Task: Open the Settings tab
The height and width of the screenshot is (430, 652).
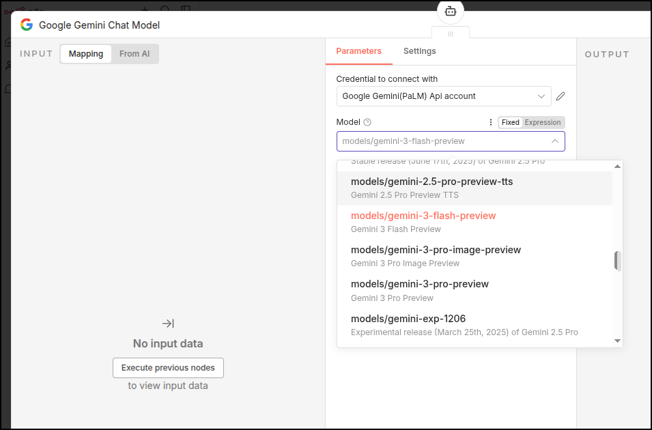Action: tap(419, 51)
